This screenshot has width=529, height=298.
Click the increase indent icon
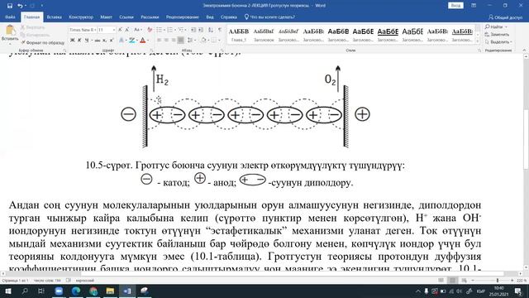[201, 30]
